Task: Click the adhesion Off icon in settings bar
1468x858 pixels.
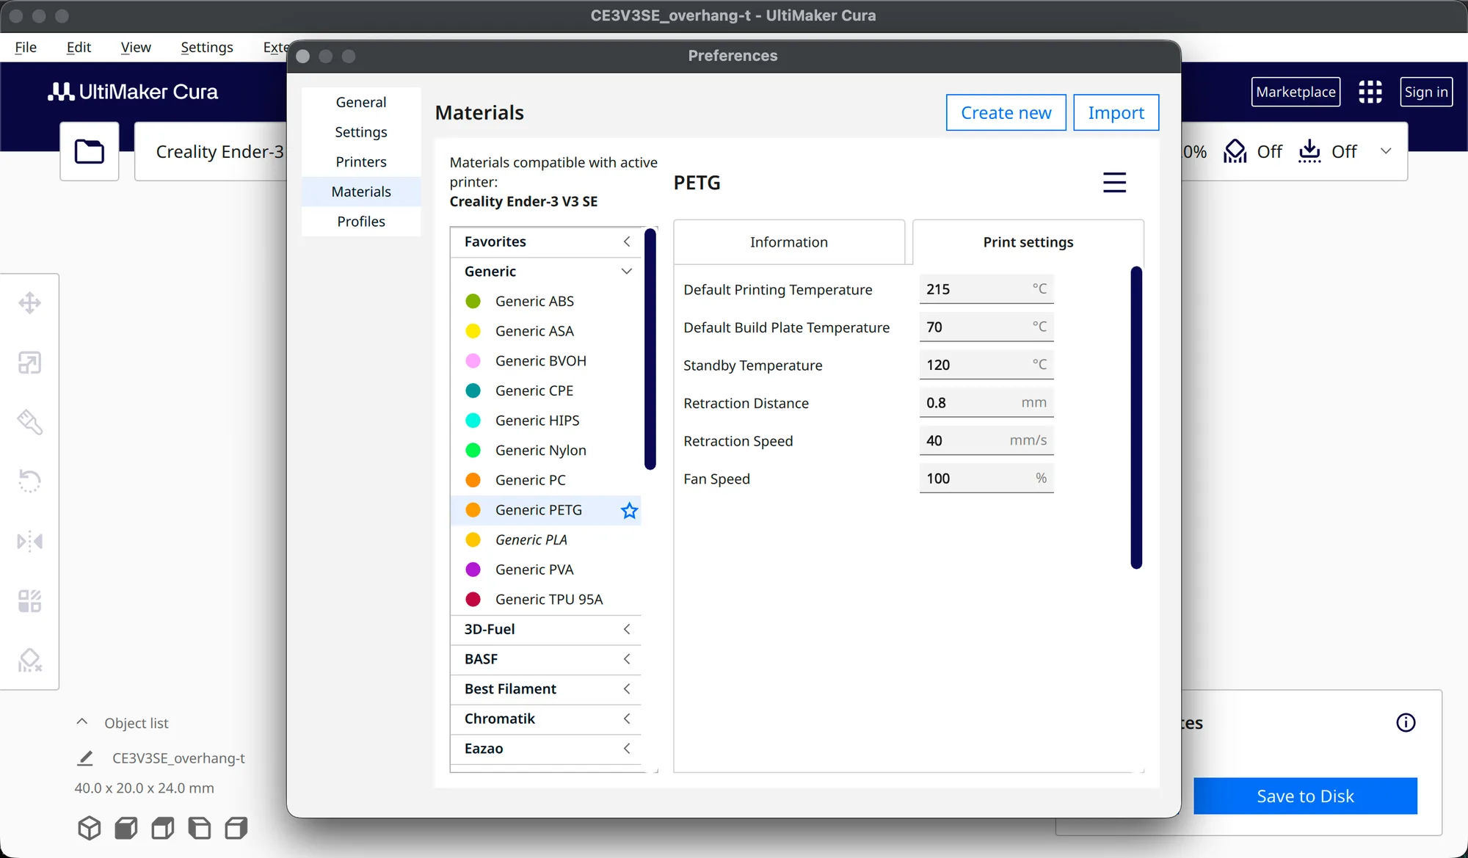Action: (1309, 151)
